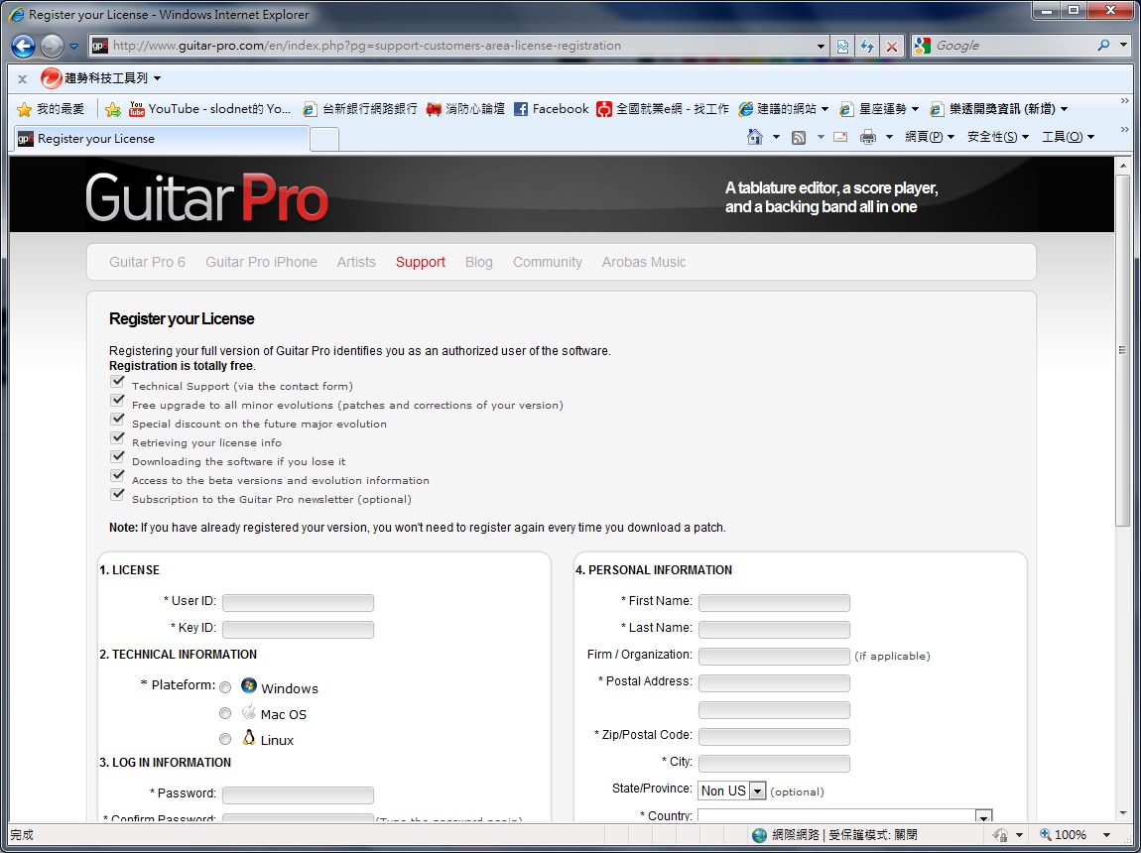Open the 我的最愛 favorites center

(x=51, y=109)
